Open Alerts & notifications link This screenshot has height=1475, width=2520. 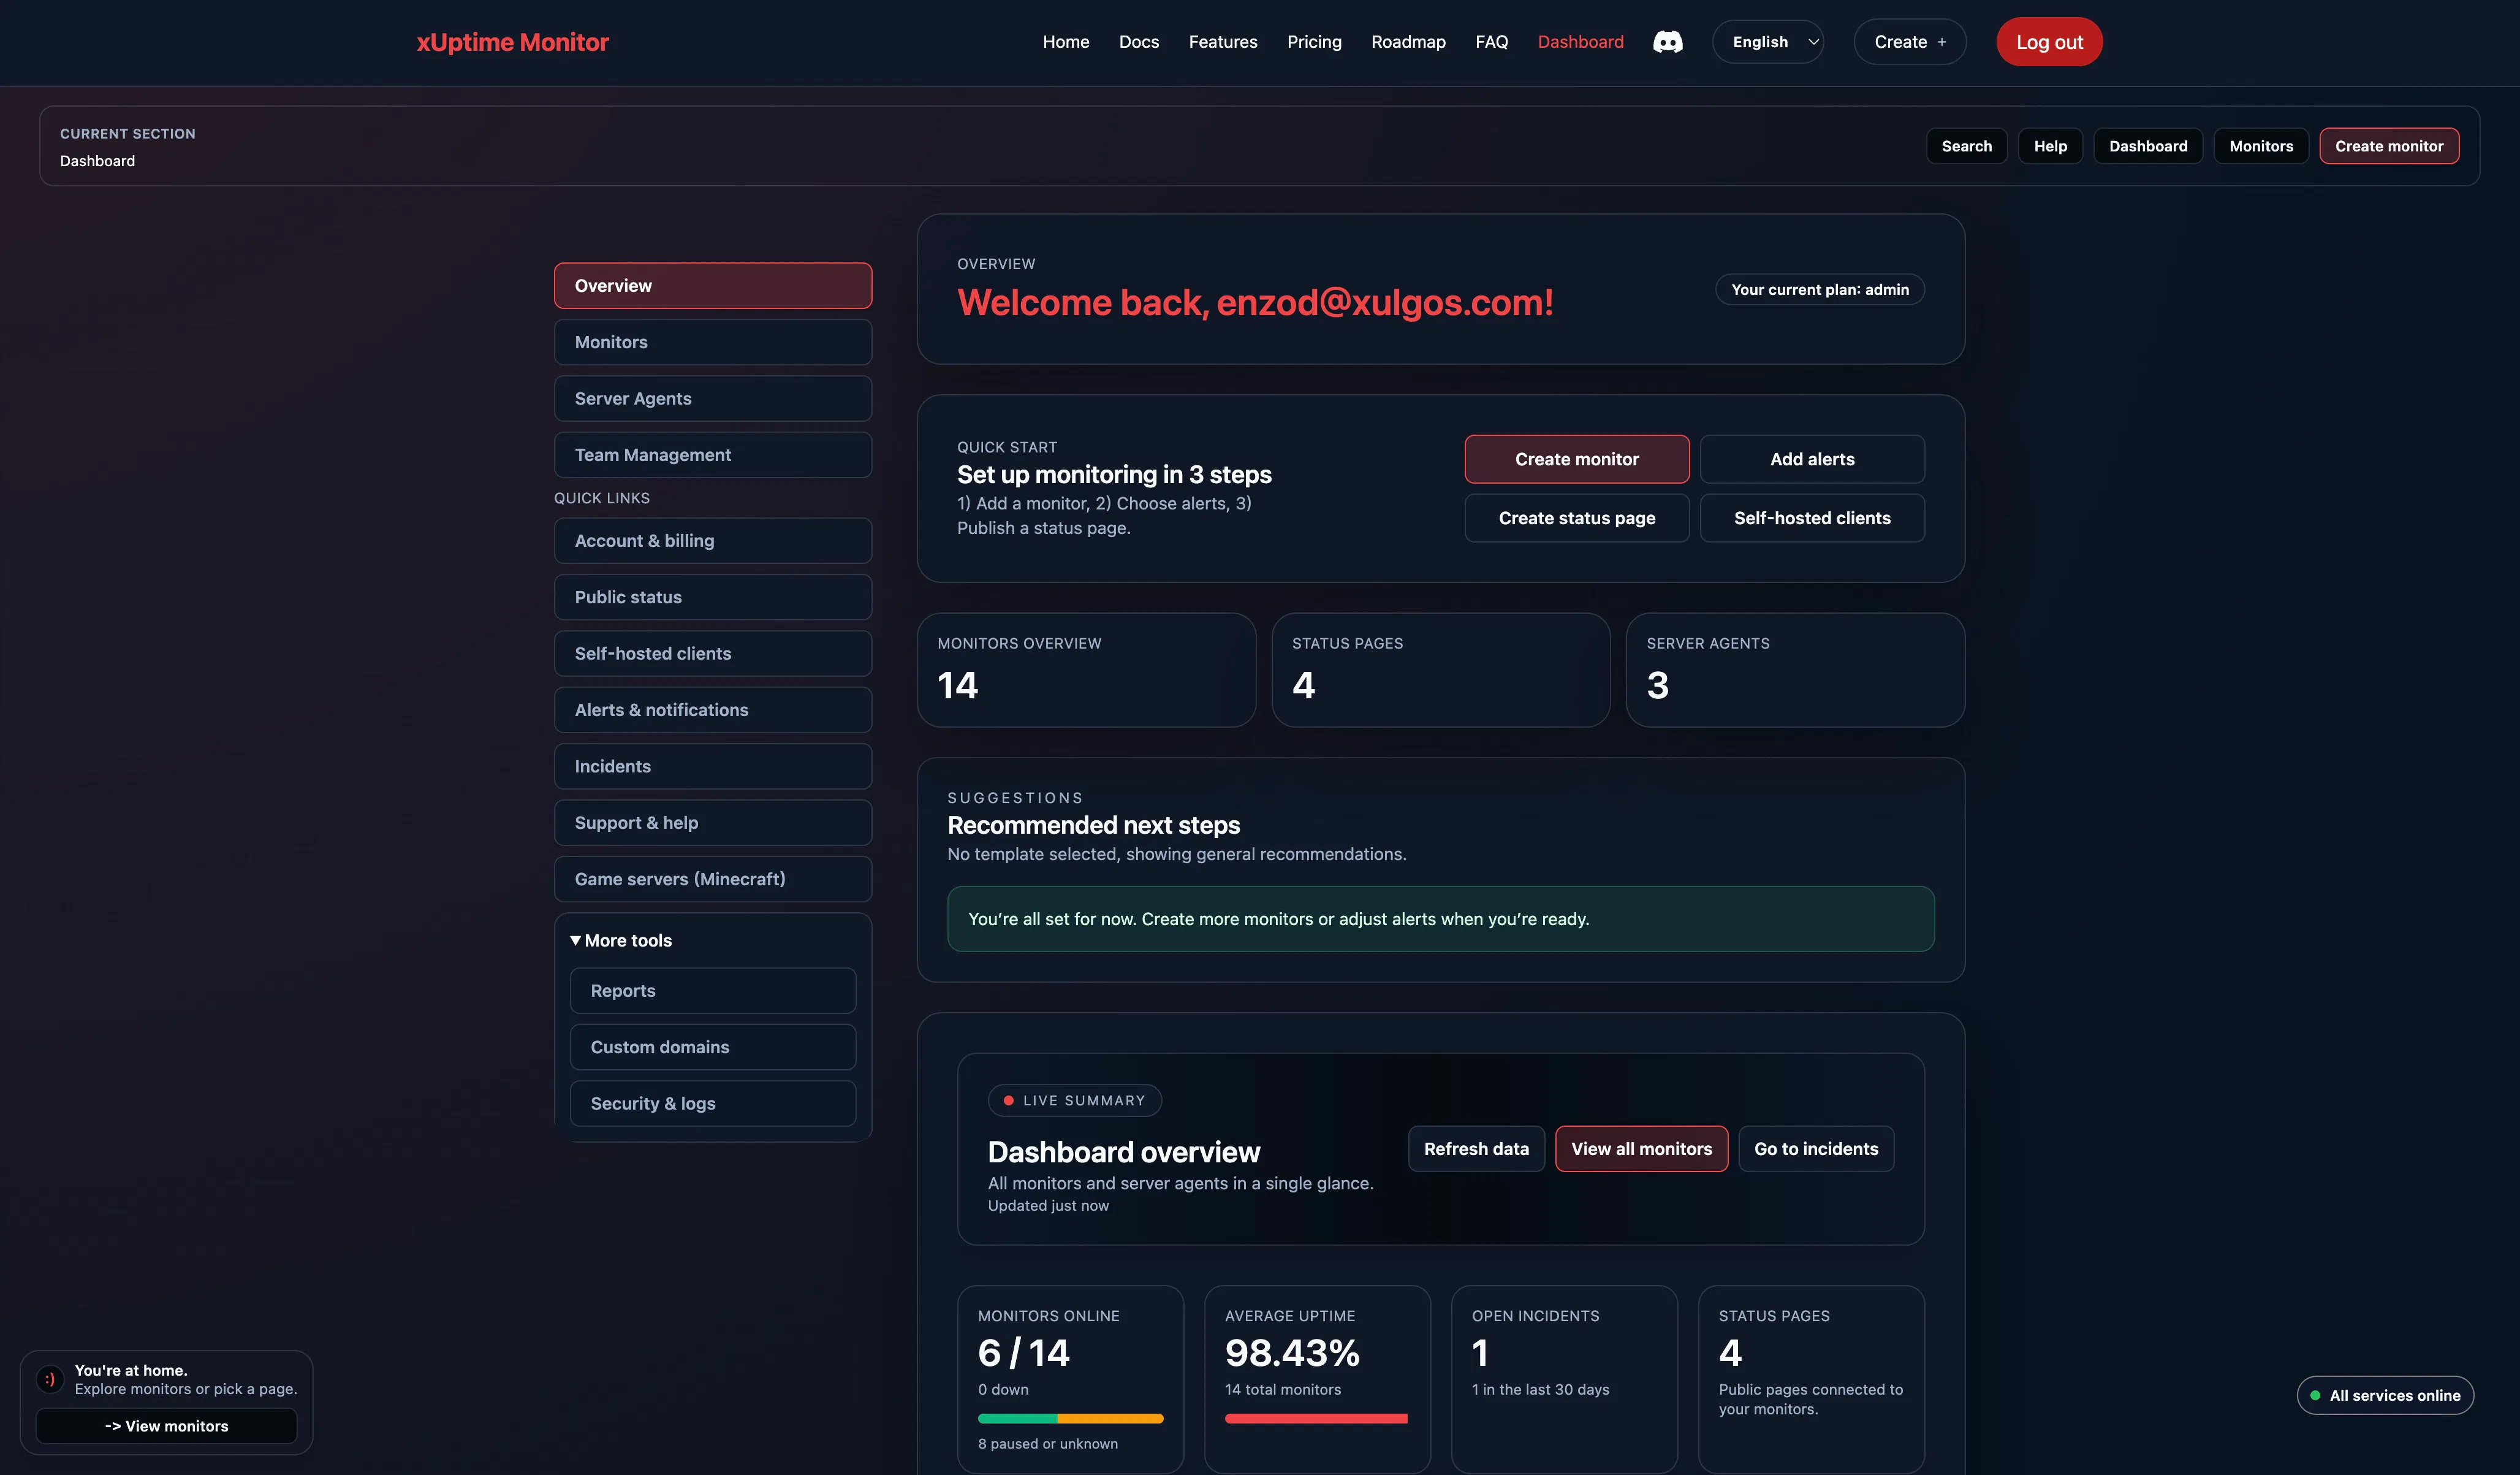coord(713,711)
